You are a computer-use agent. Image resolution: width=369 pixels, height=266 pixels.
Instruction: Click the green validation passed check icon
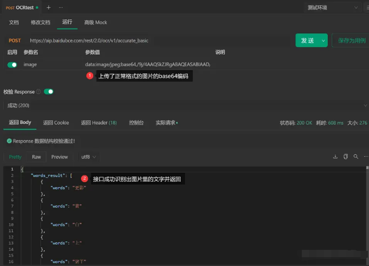pos(9,141)
